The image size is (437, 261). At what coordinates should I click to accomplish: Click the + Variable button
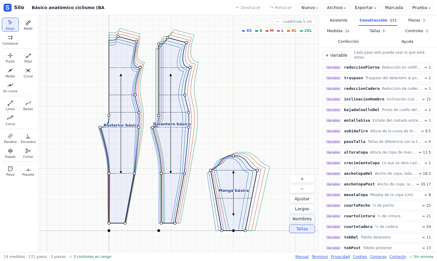(336, 55)
